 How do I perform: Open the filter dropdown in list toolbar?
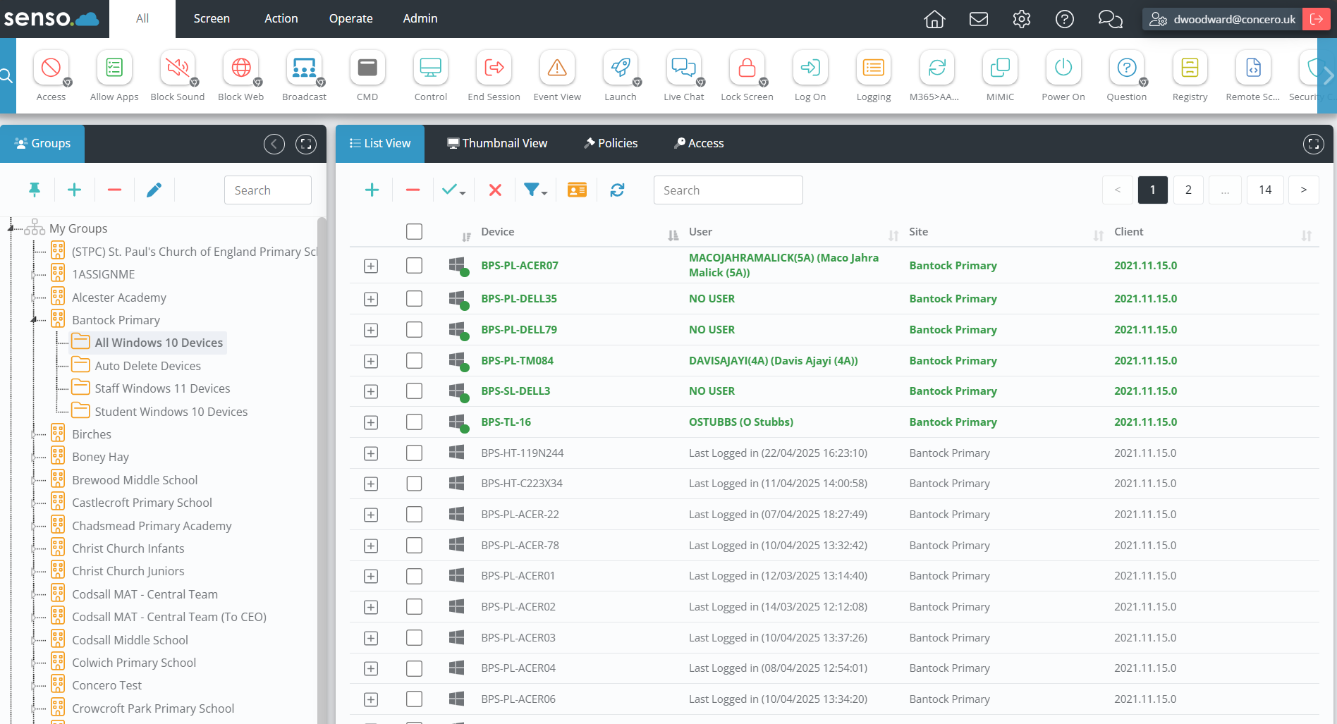pos(535,190)
